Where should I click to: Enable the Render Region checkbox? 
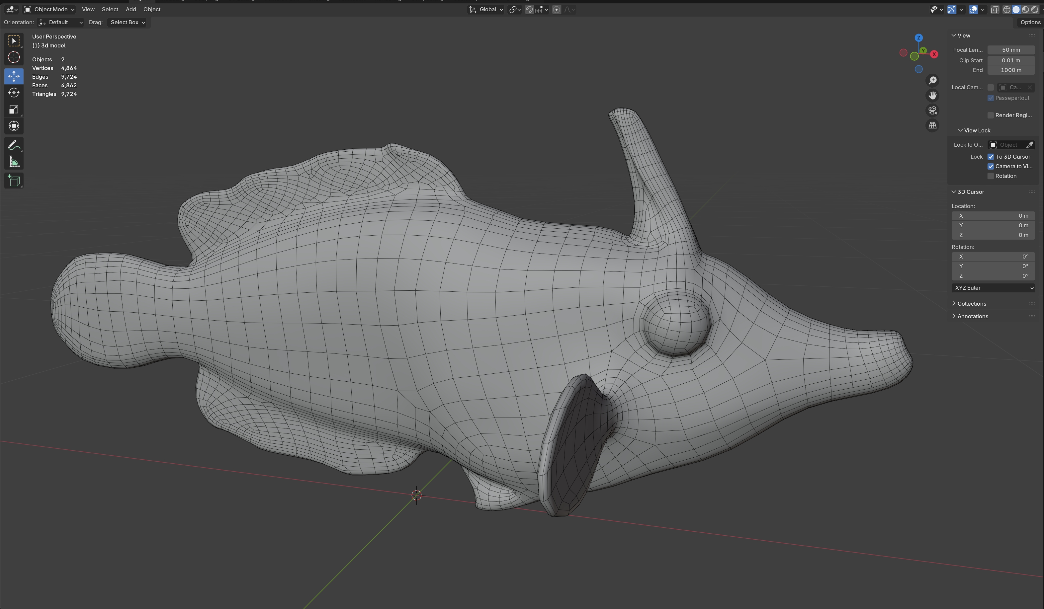tap(991, 115)
